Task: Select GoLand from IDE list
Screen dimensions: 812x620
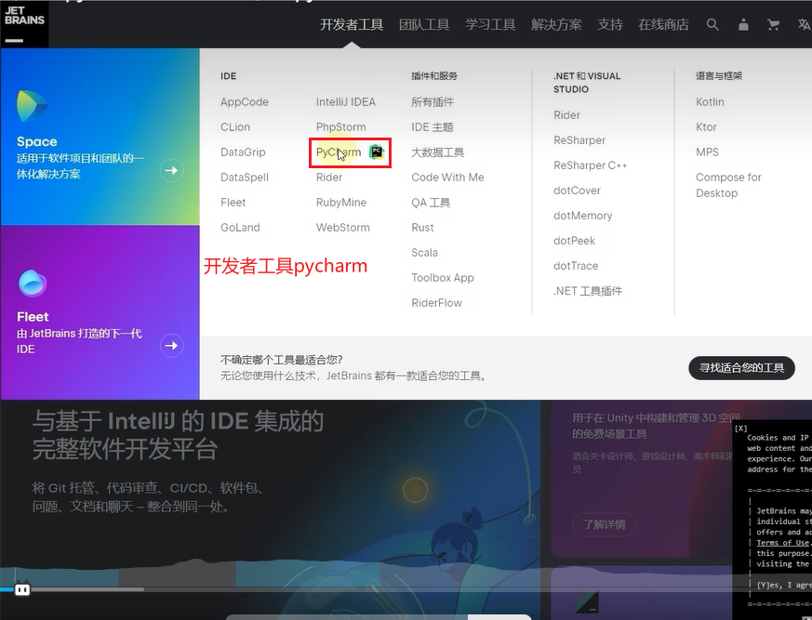Action: click(240, 227)
